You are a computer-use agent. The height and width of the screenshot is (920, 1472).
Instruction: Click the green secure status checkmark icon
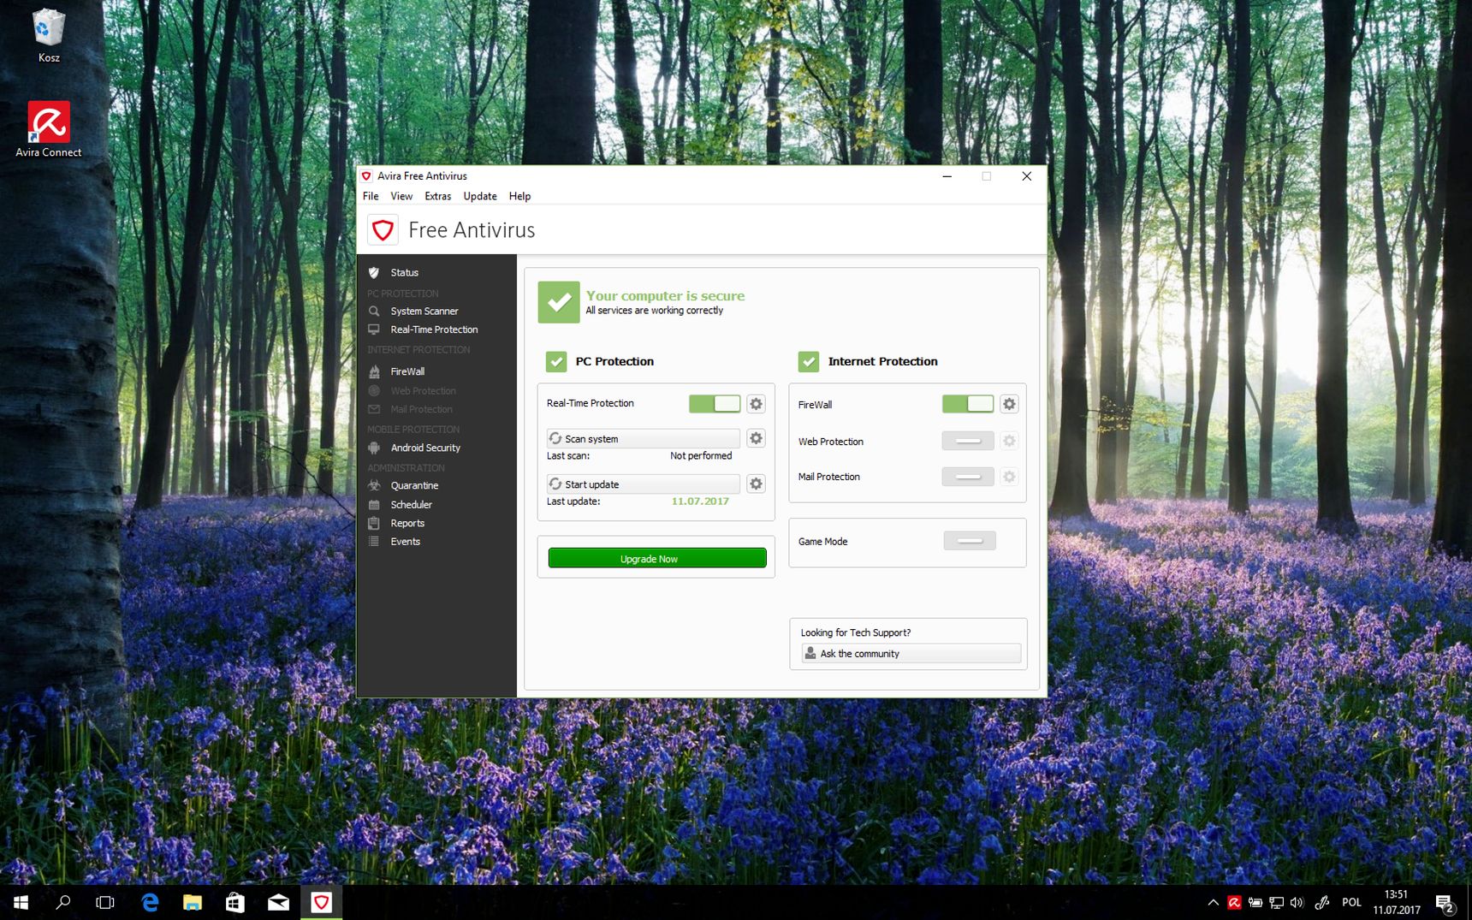559,302
